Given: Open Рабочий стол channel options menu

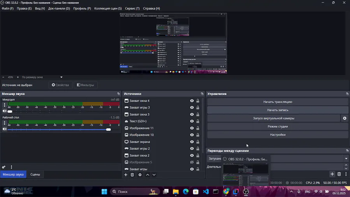Looking at the screenshot, I should click(4, 123).
